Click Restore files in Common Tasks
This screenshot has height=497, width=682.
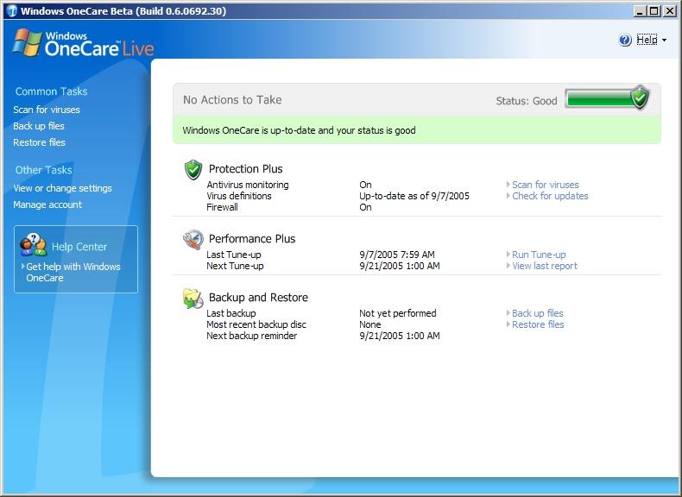pyautogui.click(x=39, y=142)
